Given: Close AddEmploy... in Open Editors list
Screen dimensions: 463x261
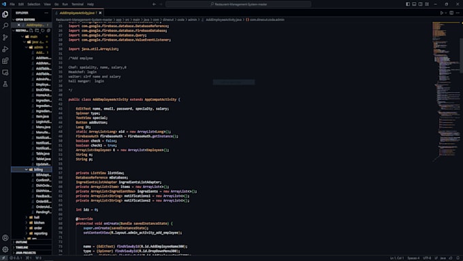Looking at the screenshot, I should point(19,25).
